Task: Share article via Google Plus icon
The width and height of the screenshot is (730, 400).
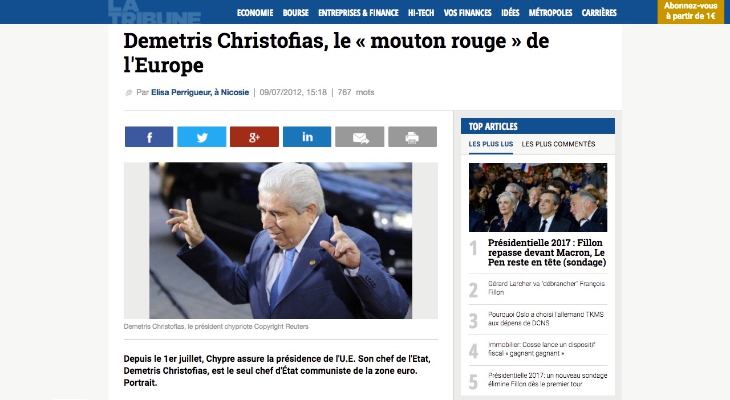Action: click(254, 137)
